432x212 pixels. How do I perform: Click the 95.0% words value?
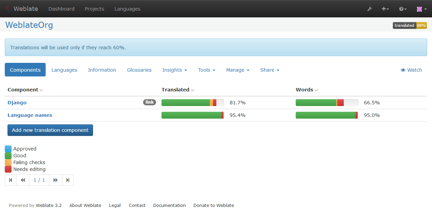click(x=372, y=115)
